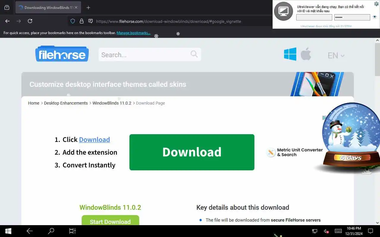Open a new browser tab

tap(88, 8)
